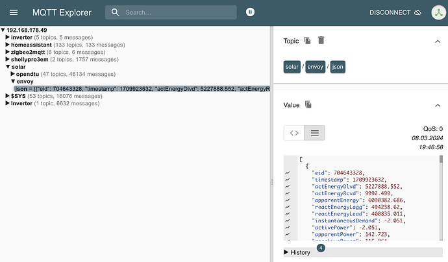Click the solar topic chip
Screen dimensions: 448x262
pyautogui.click(x=292, y=67)
